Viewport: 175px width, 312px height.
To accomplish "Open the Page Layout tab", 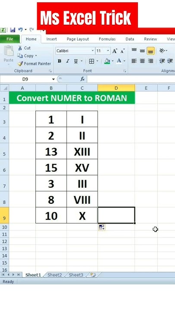I will pos(78,39).
